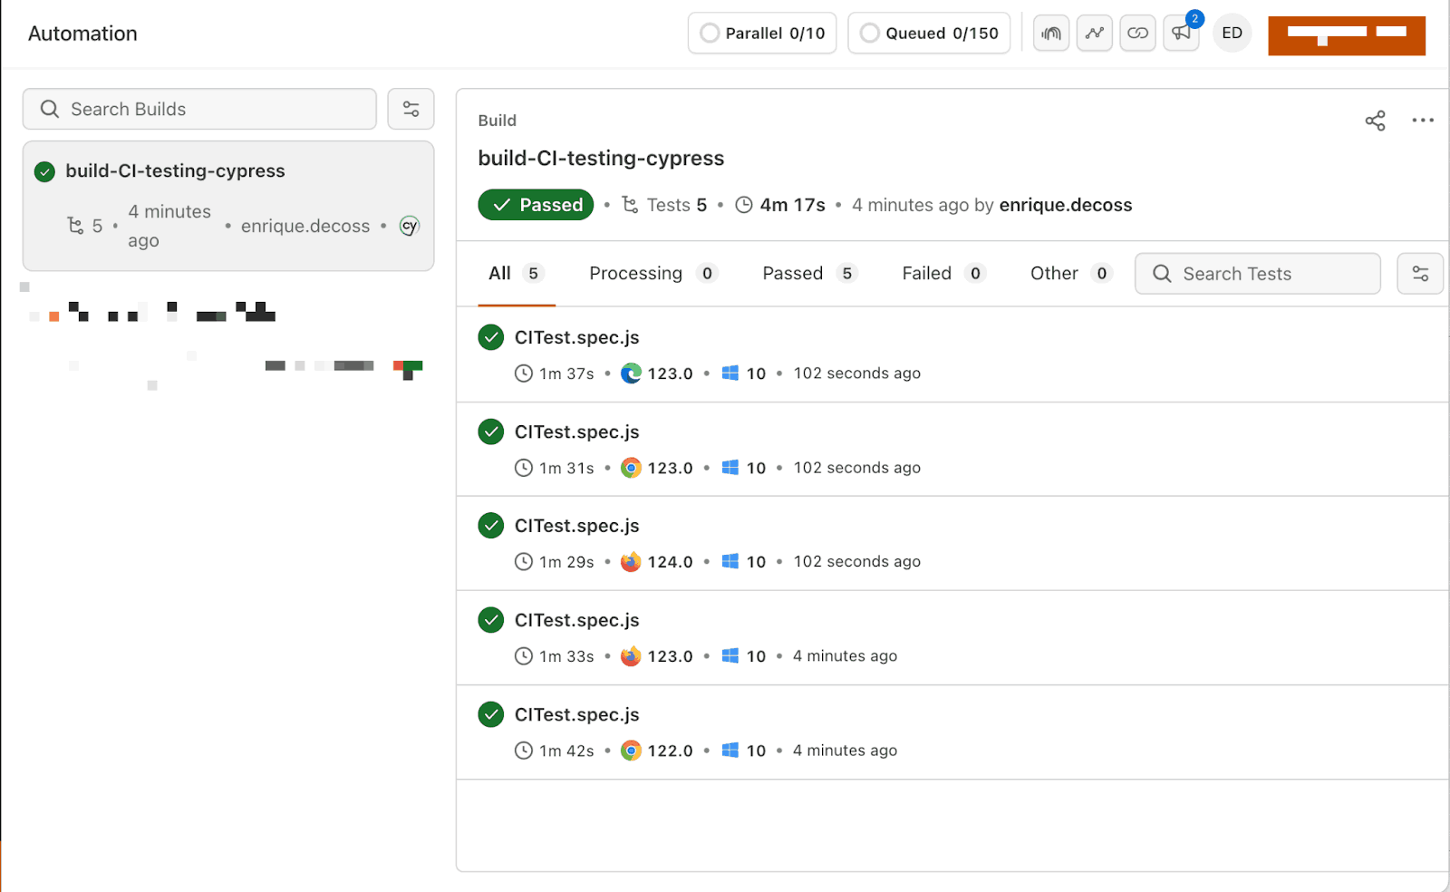Screen dimensions: 1450x892
Task: Open the filter icon next to Search Builds
Action: [411, 109]
